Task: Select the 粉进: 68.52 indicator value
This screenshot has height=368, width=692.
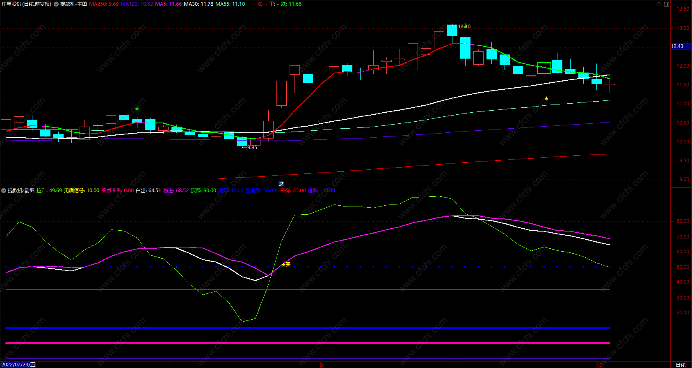Action: click(176, 191)
